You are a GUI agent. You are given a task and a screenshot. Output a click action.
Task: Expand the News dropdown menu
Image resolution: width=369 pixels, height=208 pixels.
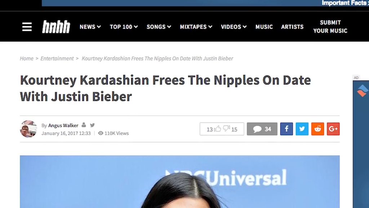tap(90, 27)
